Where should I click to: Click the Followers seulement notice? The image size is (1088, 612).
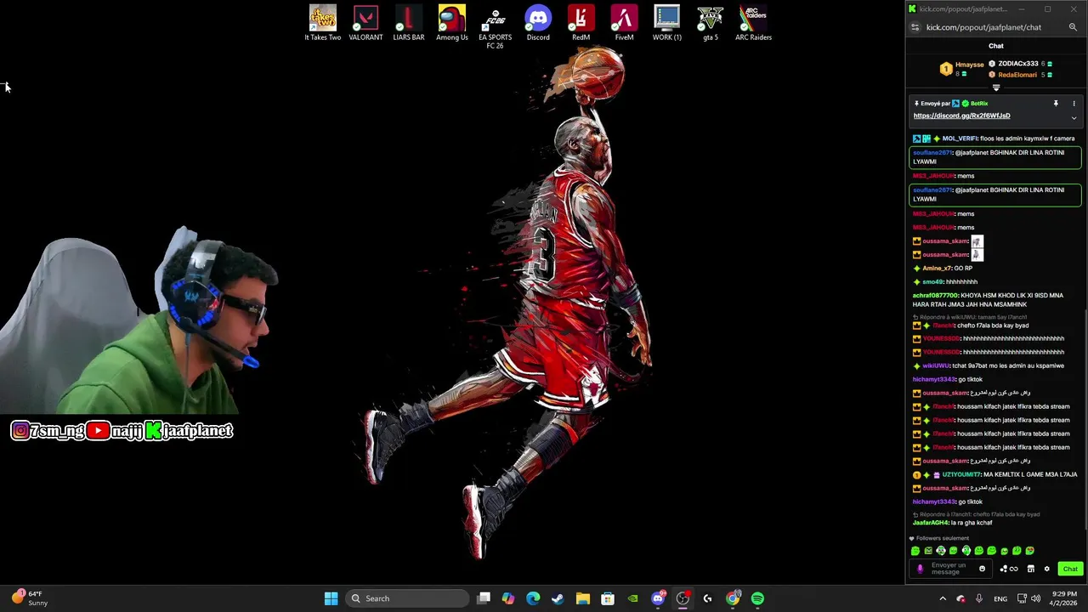click(x=939, y=538)
